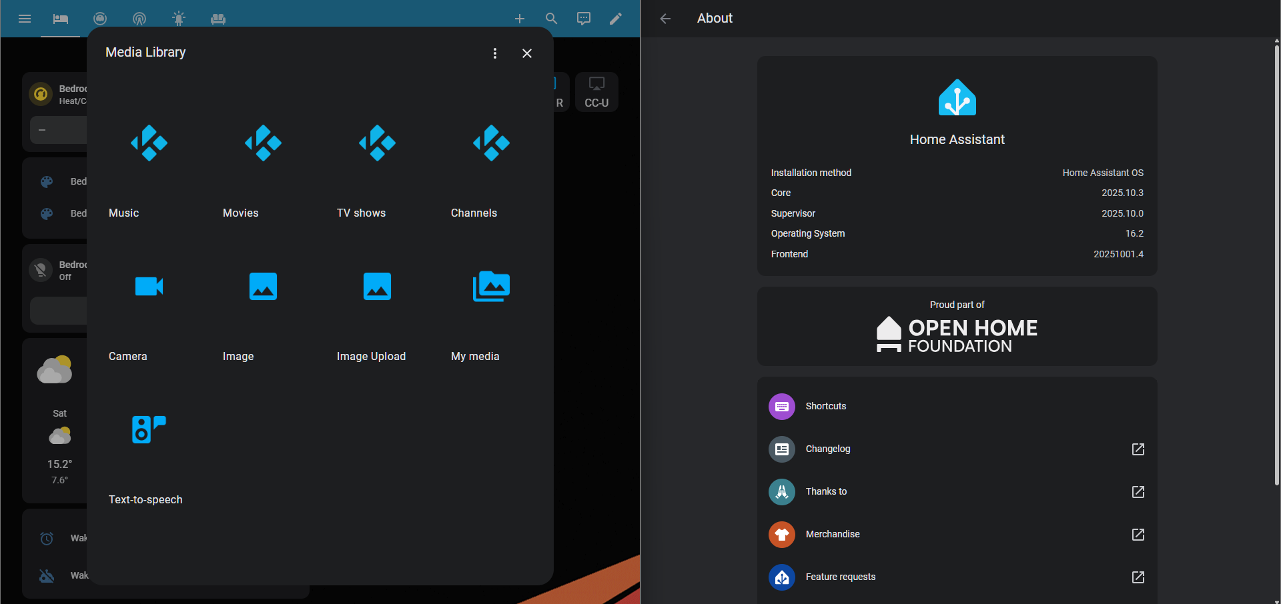Switch to the bedroom dashboard tab
The width and height of the screenshot is (1281, 604).
[x=61, y=19]
